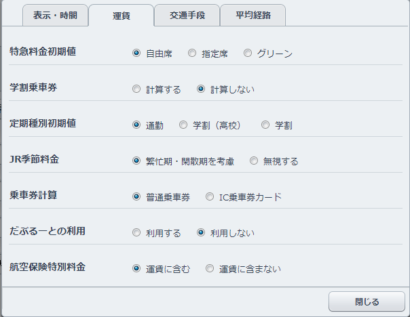Choose 指定席 radio option
Screen dimensions: 410x317
point(192,53)
